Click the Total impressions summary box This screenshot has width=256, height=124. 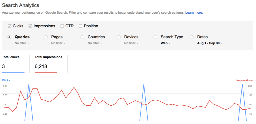[x=48, y=64]
